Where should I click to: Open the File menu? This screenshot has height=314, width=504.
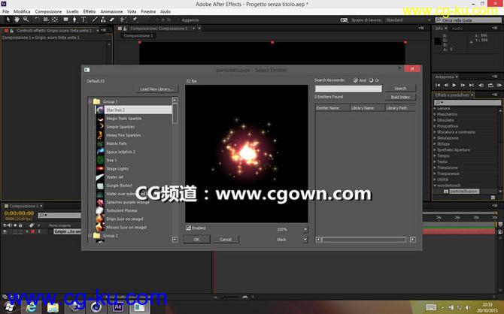(x=6, y=11)
